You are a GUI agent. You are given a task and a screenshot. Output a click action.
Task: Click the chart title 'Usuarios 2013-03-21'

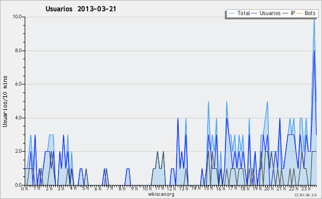pos(81,9)
